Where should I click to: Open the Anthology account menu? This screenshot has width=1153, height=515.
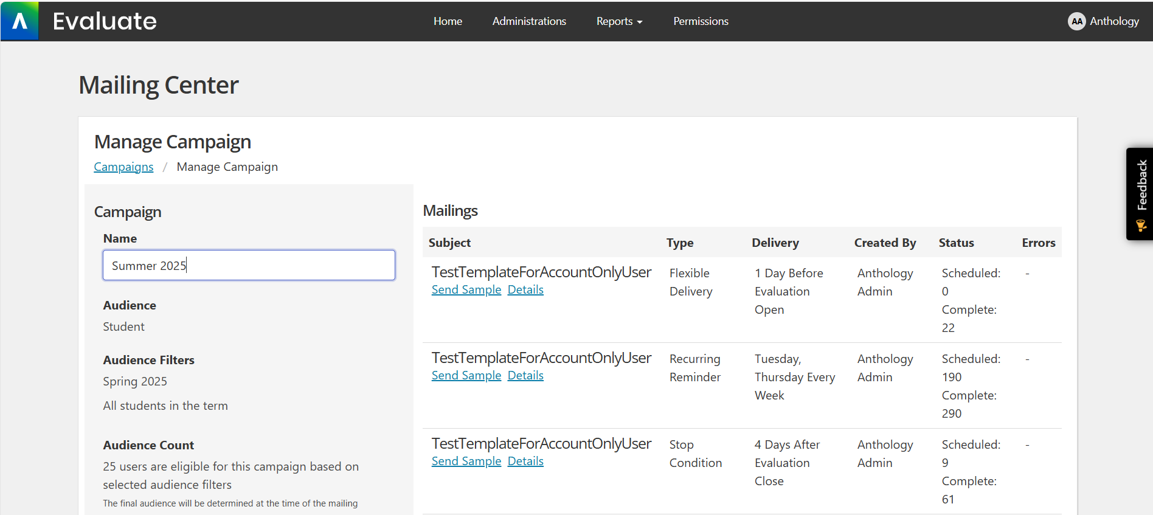(x=1114, y=21)
